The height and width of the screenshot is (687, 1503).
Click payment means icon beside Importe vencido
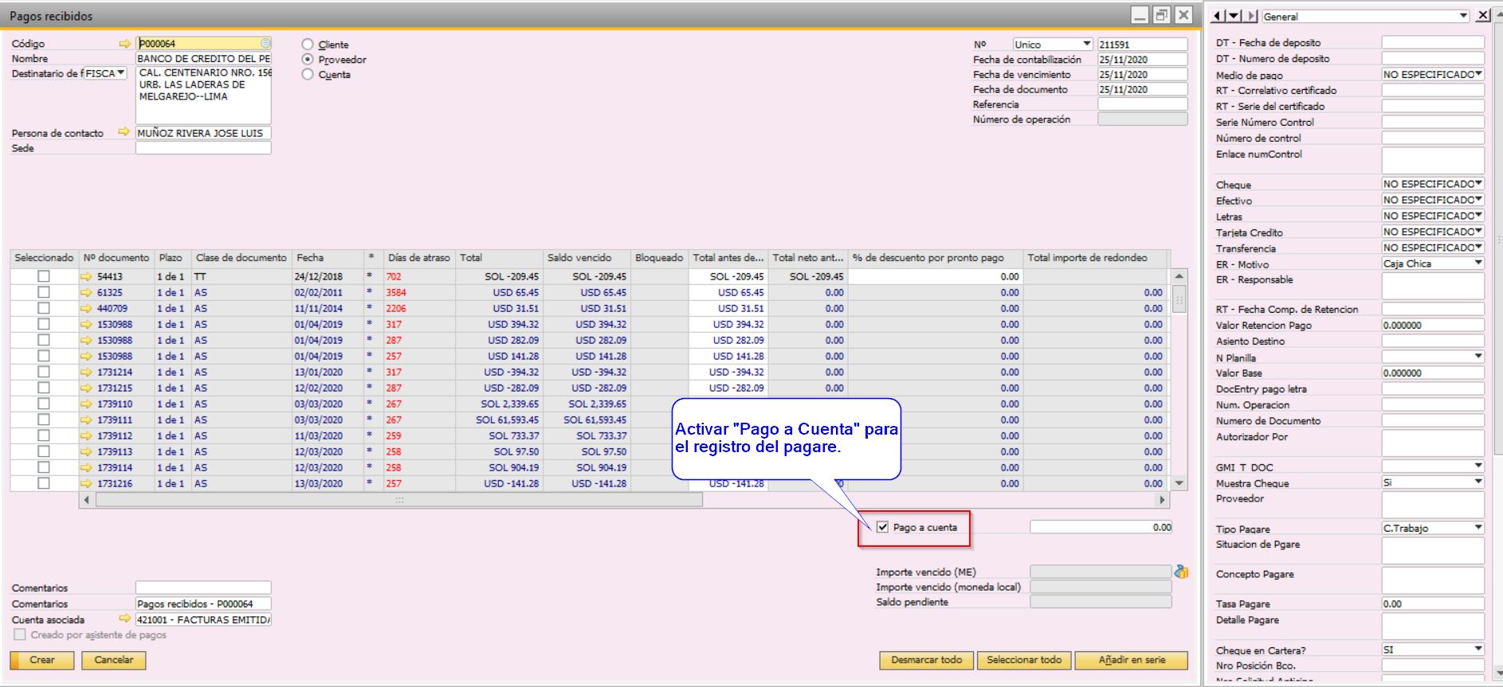[1182, 572]
